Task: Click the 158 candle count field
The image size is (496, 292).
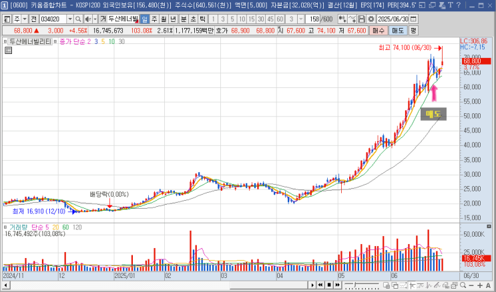Action: [313, 19]
